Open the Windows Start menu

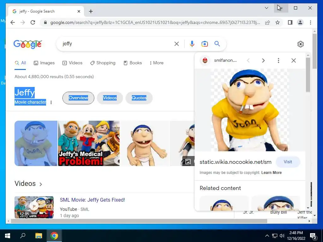8,236
